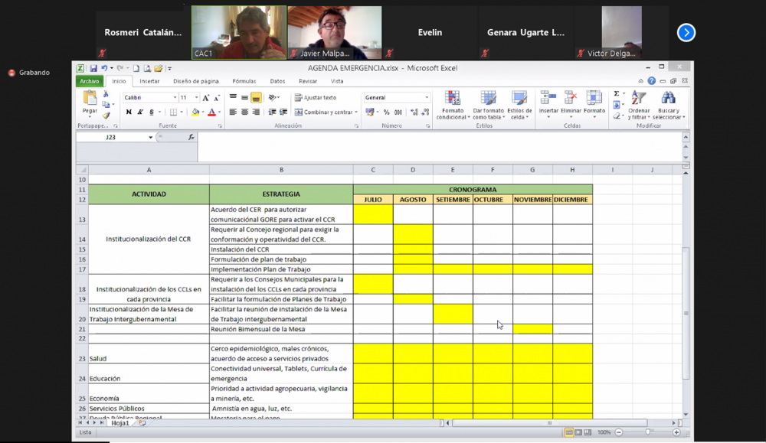Open the Archivo menu tab
766x443 pixels.
tap(90, 81)
